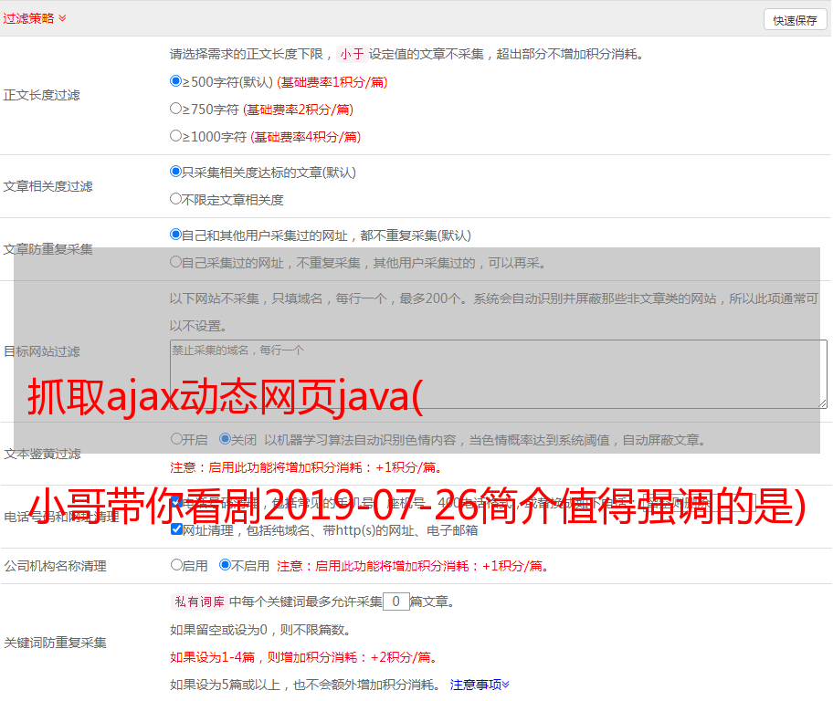Select 不启用 for 公司机构名称清理
Viewport: 833px width, 701px height.
(225, 565)
